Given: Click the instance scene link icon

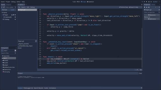Looking at the screenshot, I should [4, 7].
